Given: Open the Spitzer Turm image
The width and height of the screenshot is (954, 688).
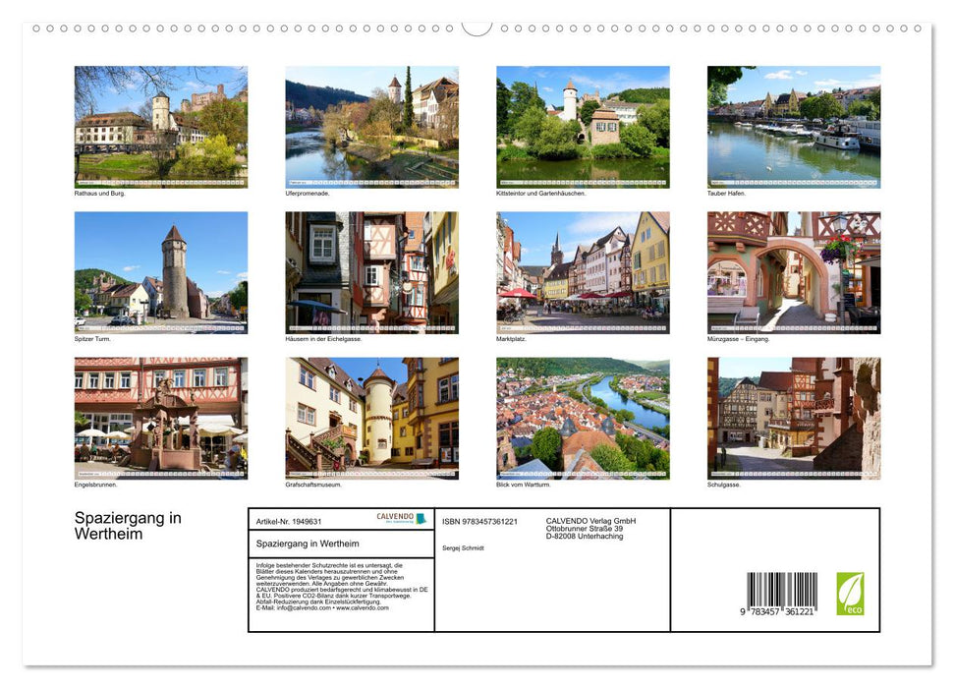Looking at the screenshot, I should pyautogui.click(x=161, y=272).
